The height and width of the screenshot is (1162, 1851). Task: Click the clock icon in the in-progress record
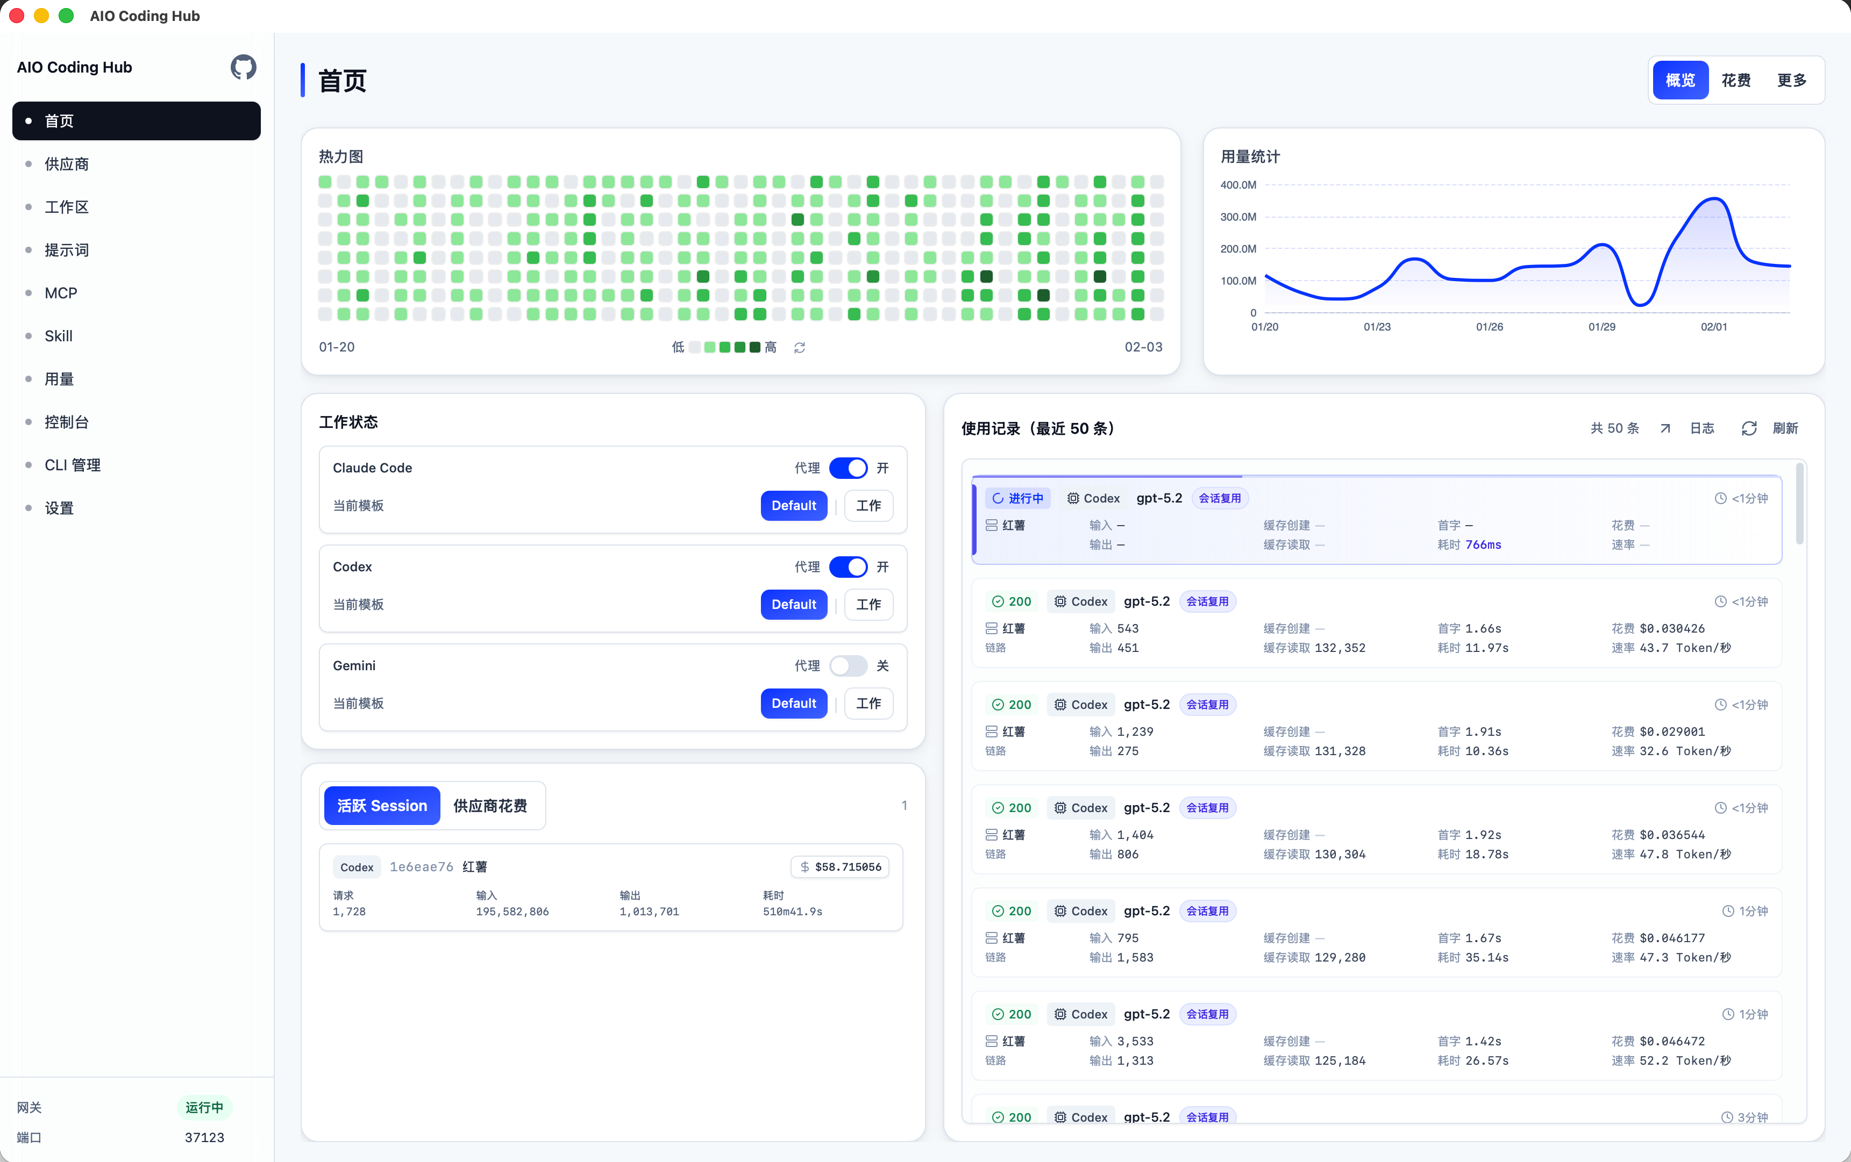click(1720, 498)
